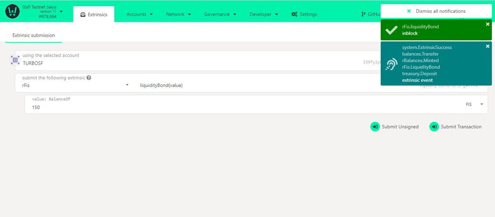495x217 pixels.
Task: Close the extrinsic event notification
Action: click(x=488, y=46)
